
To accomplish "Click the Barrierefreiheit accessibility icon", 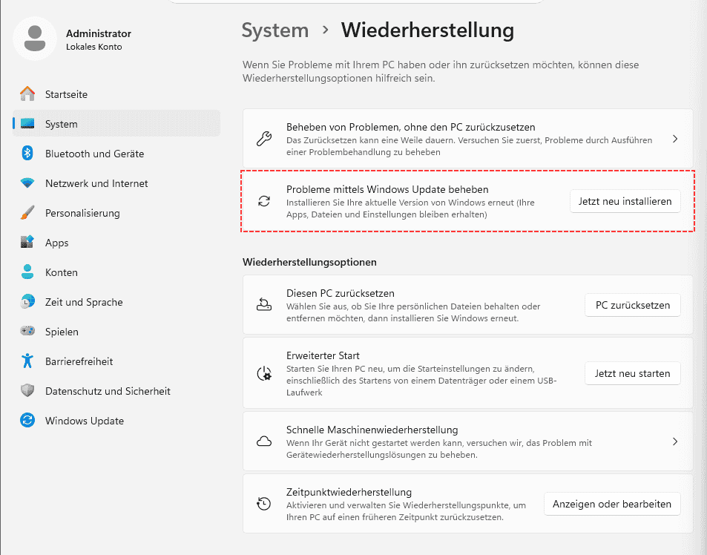I will pos(27,361).
